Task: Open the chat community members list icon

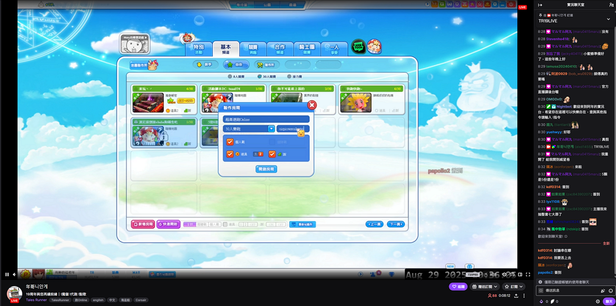Action: 611,5
